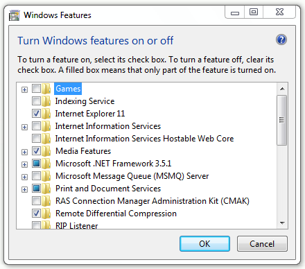Click folder icon next to Print and Document Services
Viewport: 305px width, 269px height.
(x=46, y=189)
